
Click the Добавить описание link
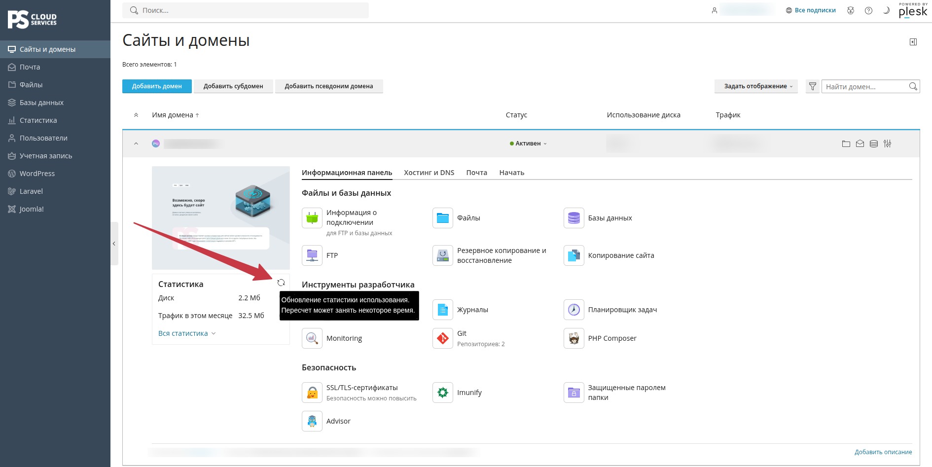pyautogui.click(x=883, y=452)
